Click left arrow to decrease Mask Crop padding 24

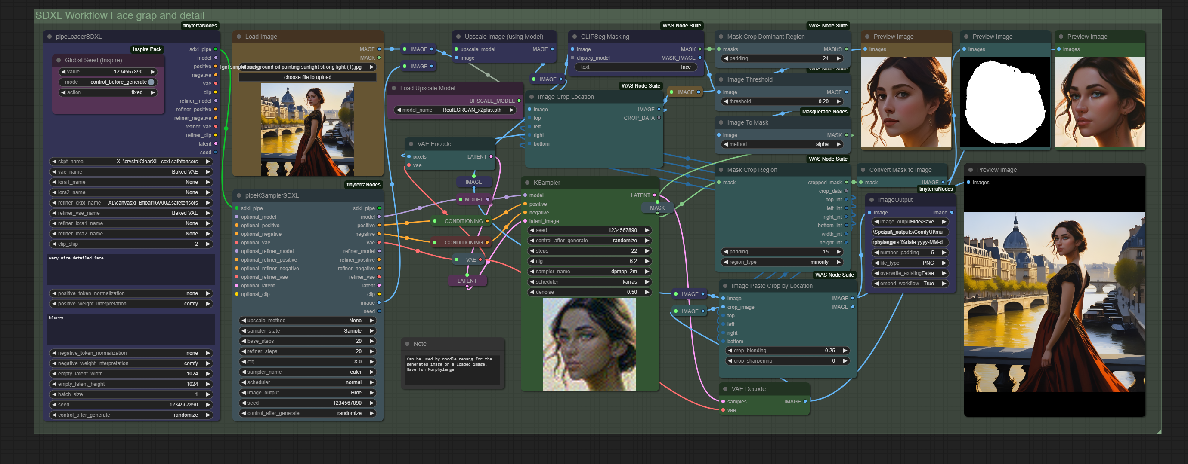[725, 58]
